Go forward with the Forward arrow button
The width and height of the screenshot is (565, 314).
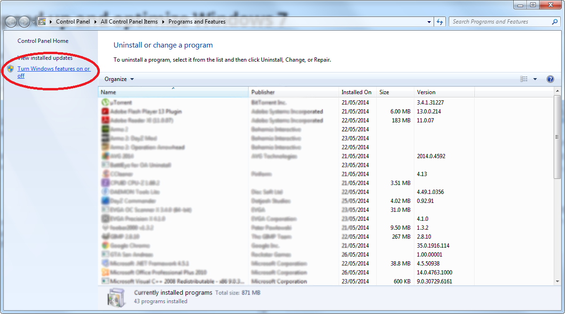[x=24, y=22]
